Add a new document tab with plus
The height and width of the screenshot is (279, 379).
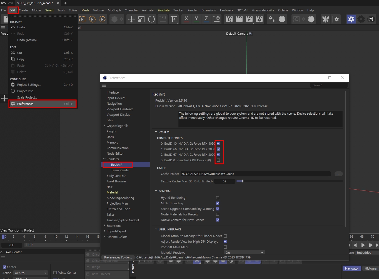pos(65,3)
